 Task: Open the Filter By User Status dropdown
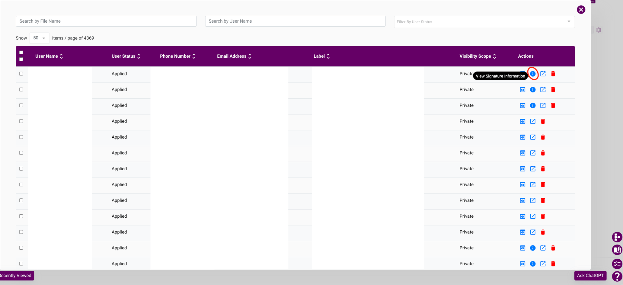coord(484,21)
